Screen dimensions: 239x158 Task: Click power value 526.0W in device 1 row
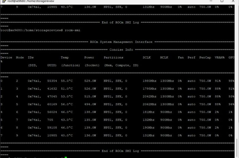90,89
